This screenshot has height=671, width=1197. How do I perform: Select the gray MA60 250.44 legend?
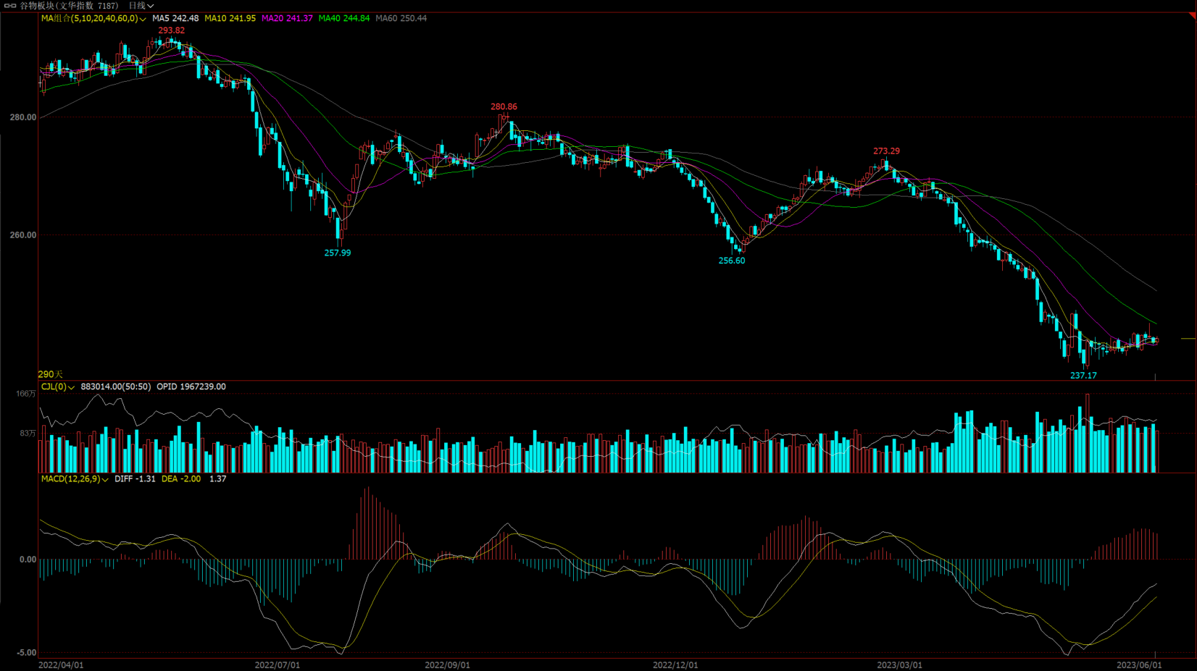point(401,18)
